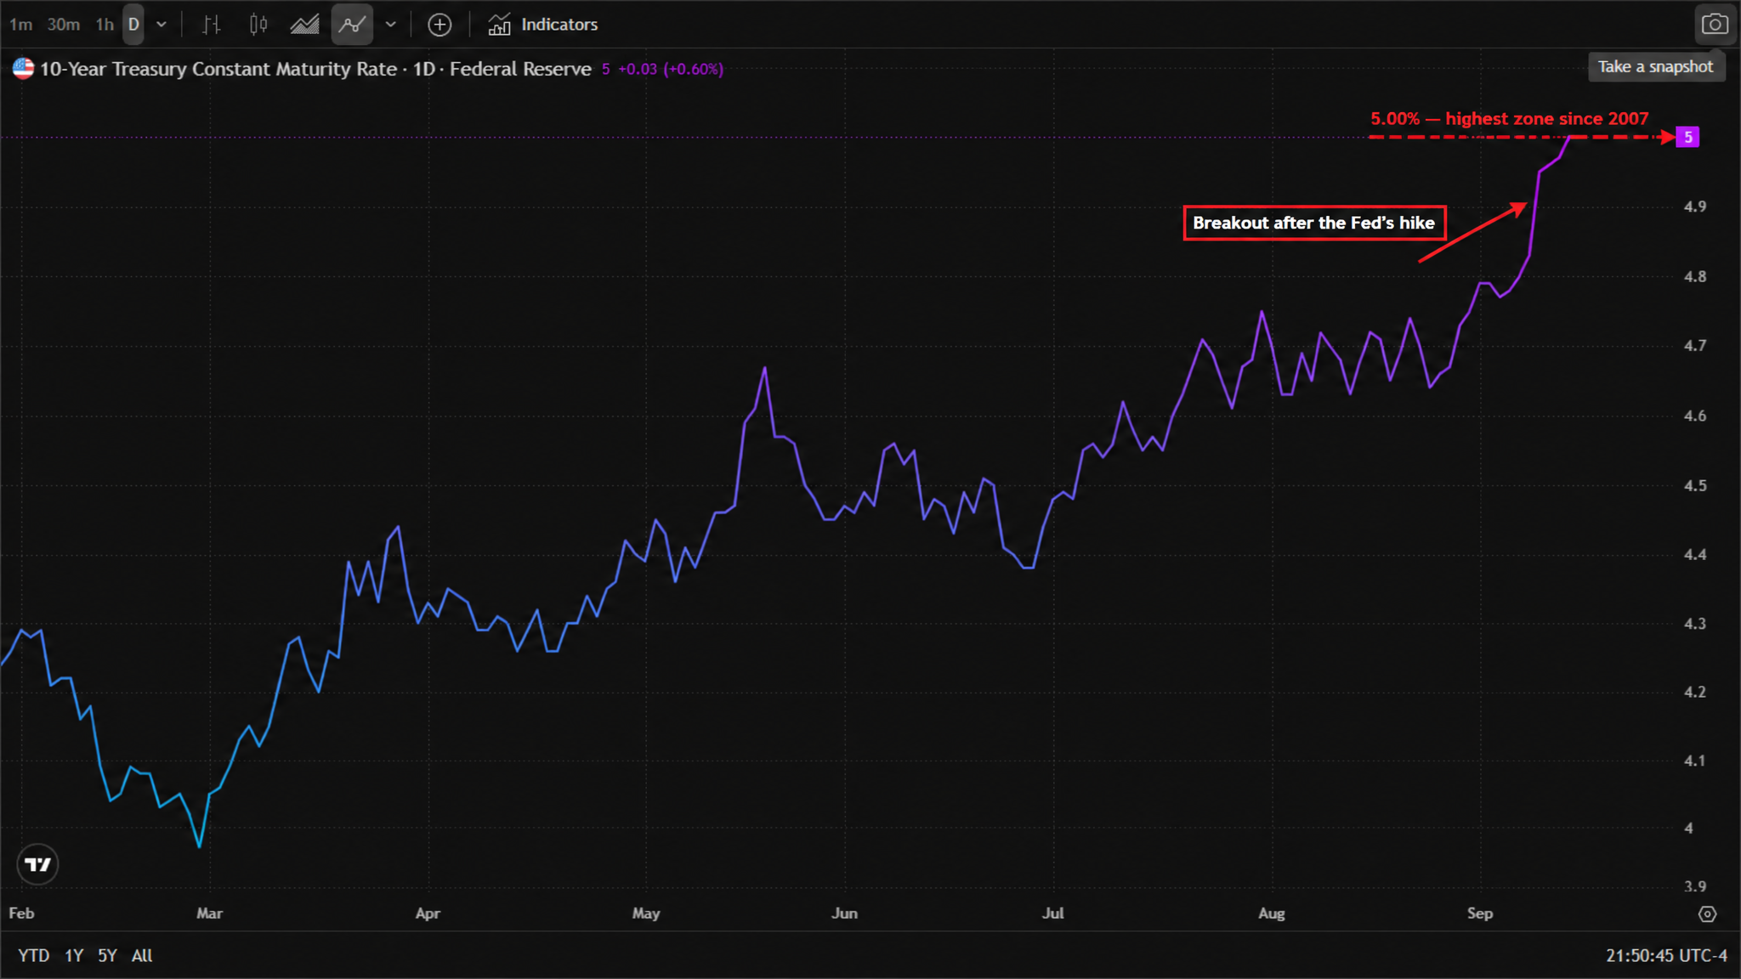Select the 1h timeframe
Viewport: 1741px width, 979px height.
click(x=105, y=25)
